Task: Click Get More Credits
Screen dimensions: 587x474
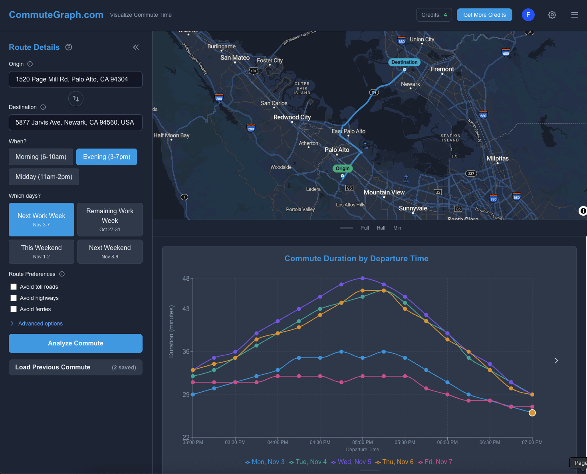Action: [x=484, y=15]
